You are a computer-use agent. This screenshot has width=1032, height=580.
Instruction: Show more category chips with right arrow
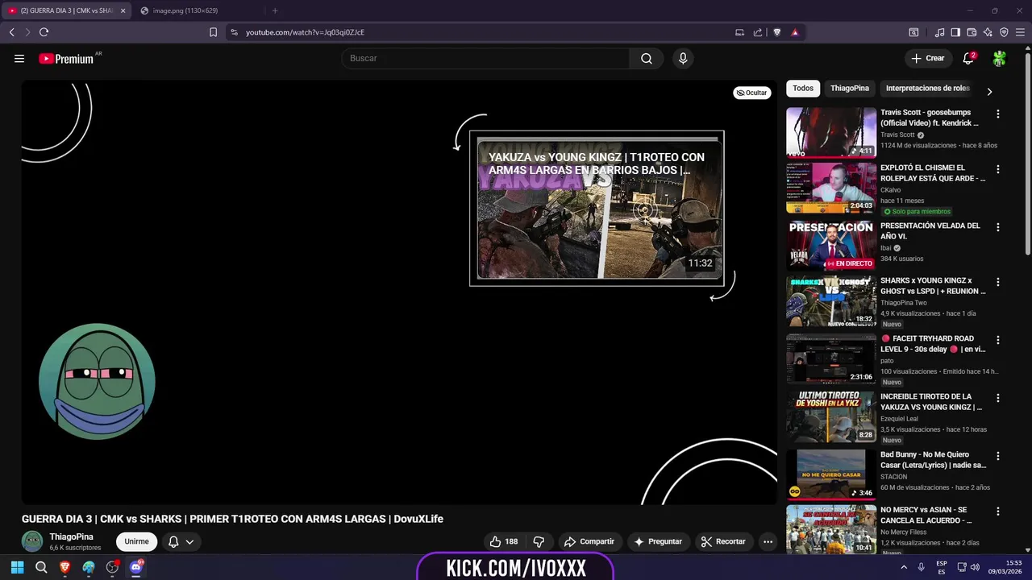989,91
